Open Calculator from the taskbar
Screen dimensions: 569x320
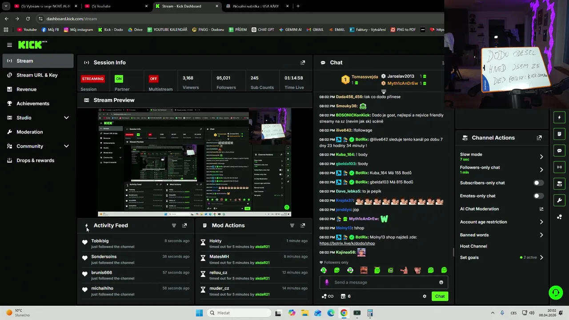coord(370,313)
